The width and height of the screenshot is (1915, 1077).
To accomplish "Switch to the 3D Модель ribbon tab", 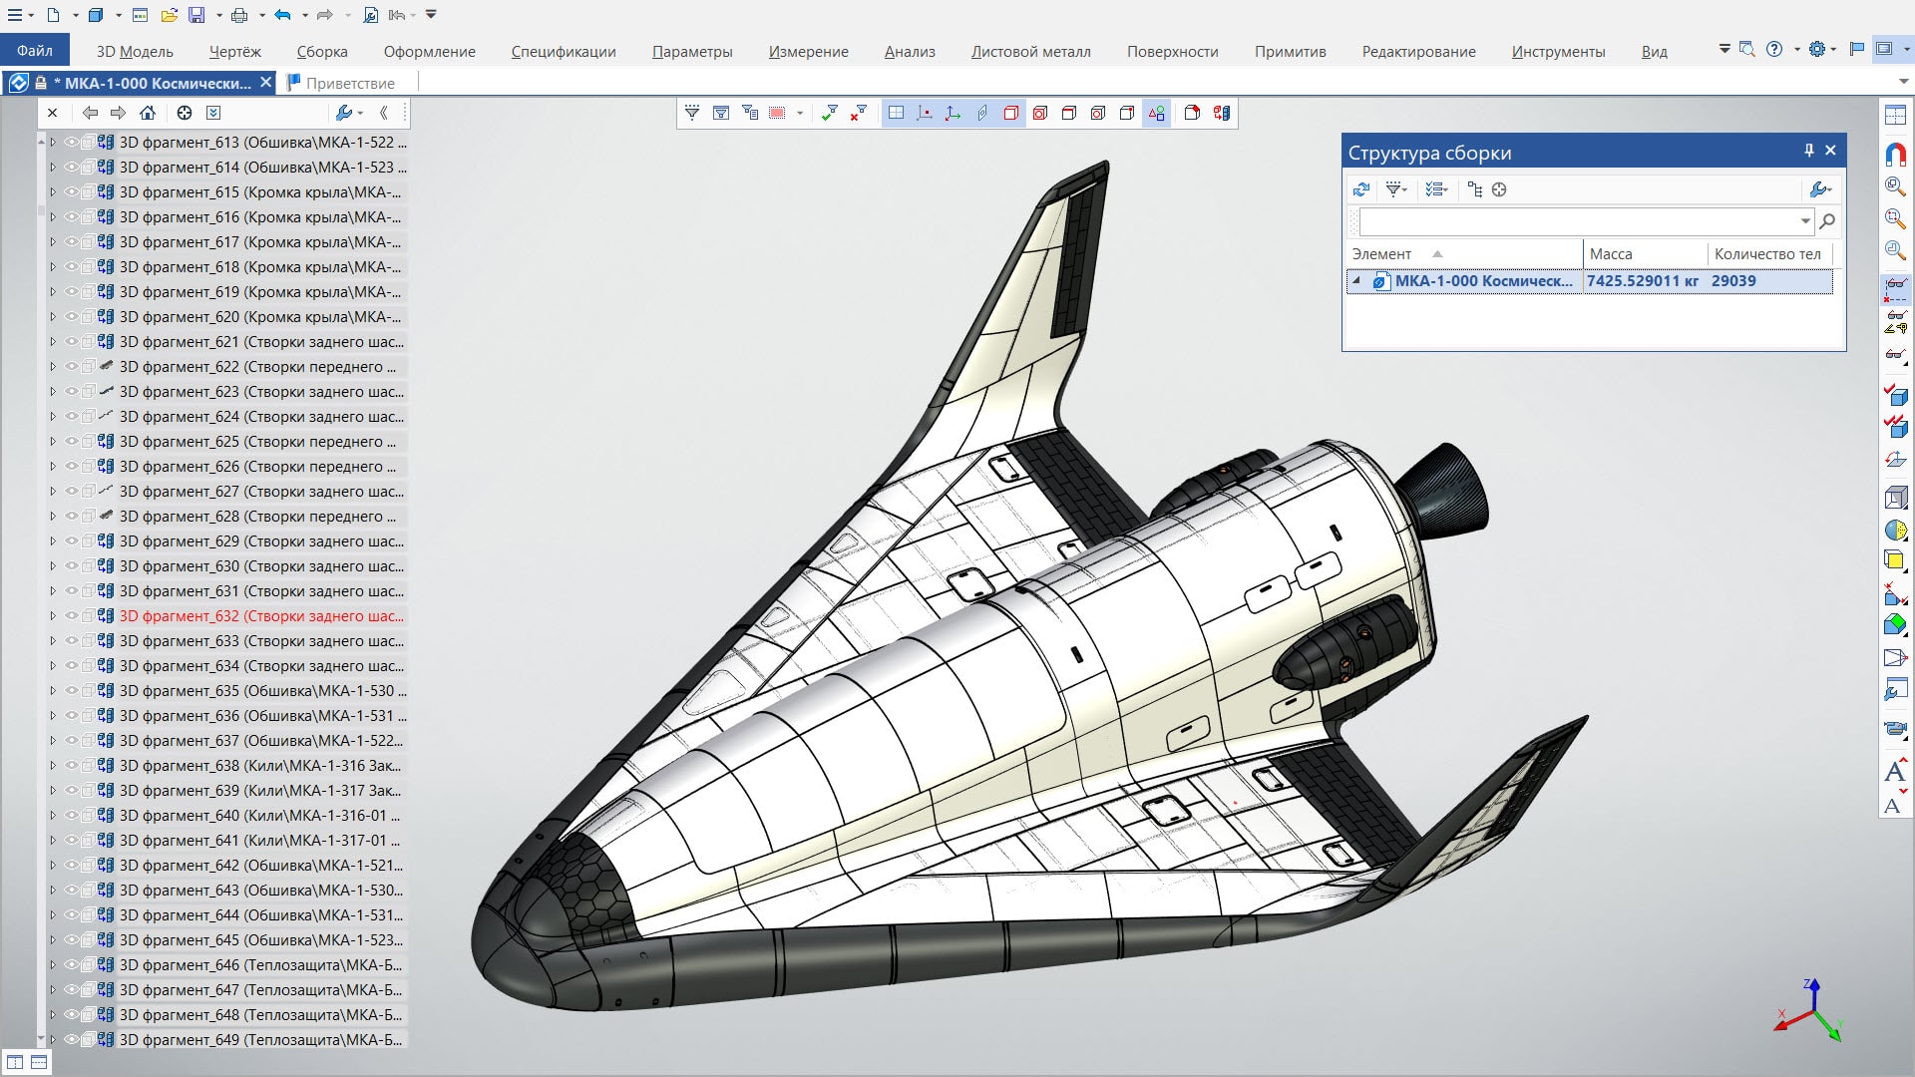I will click(x=135, y=52).
